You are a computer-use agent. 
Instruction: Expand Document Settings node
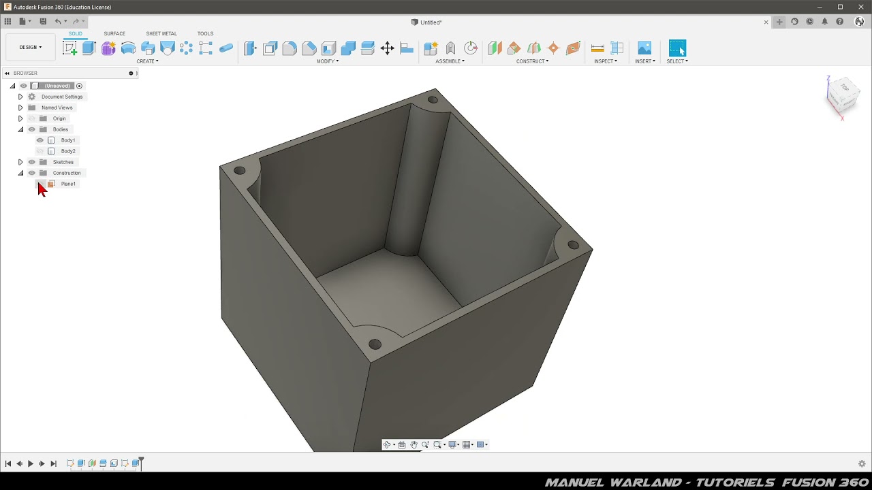[x=20, y=97]
